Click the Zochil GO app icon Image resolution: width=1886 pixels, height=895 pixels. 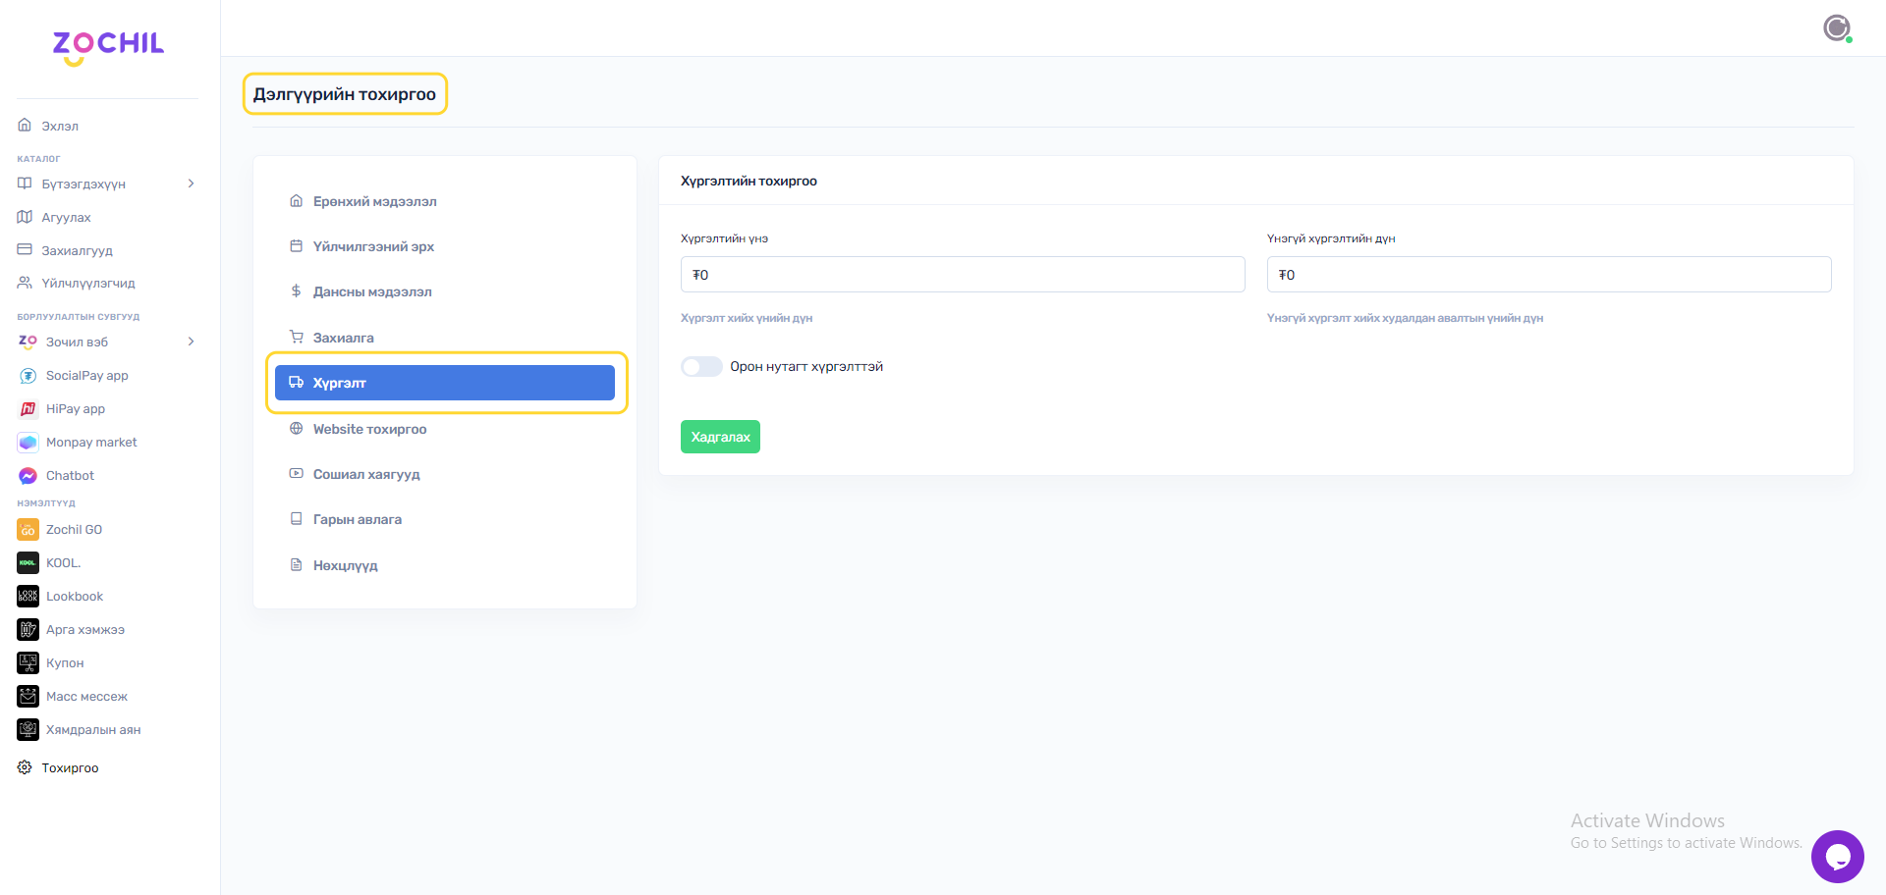(28, 530)
